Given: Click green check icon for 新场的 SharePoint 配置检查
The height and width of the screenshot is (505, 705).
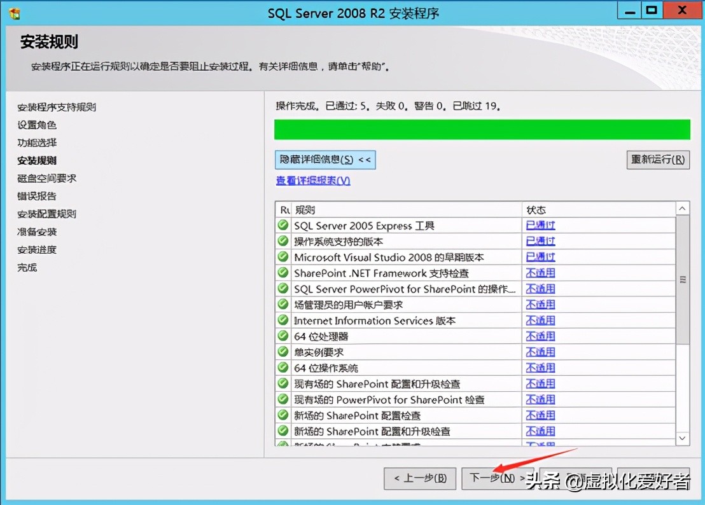Looking at the screenshot, I should (x=283, y=415).
